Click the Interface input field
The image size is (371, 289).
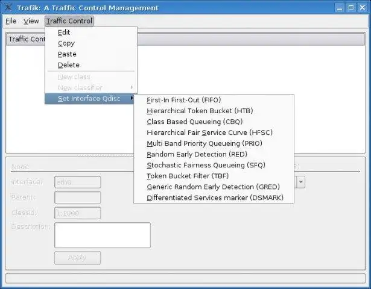[x=78, y=182]
